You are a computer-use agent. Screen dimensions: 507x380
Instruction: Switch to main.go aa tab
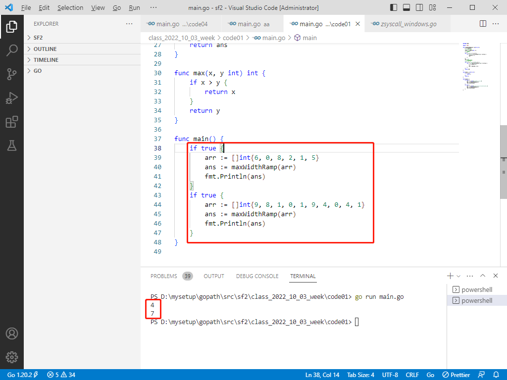tap(252, 24)
